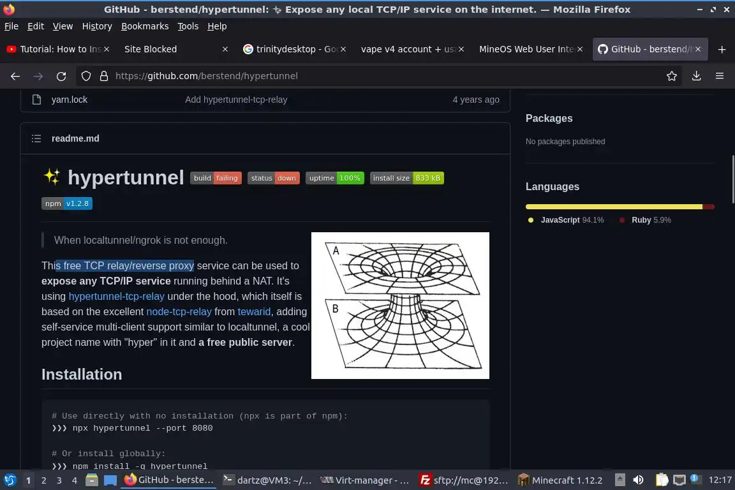The width and height of the screenshot is (735, 490).
Task: Close the vape v4 account tab
Action: point(461,49)
